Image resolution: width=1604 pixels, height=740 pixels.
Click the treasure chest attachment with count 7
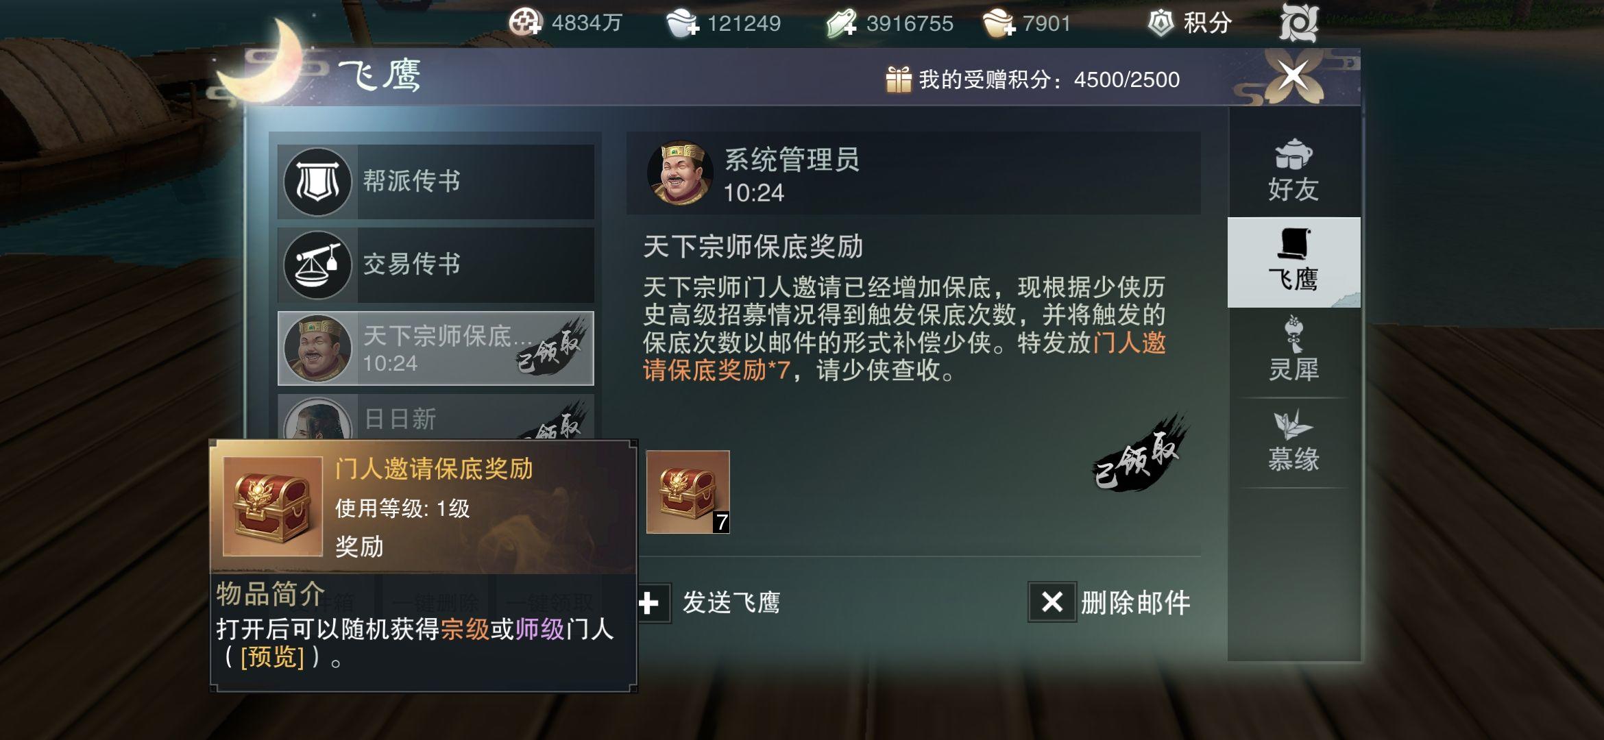click(688, 492)
